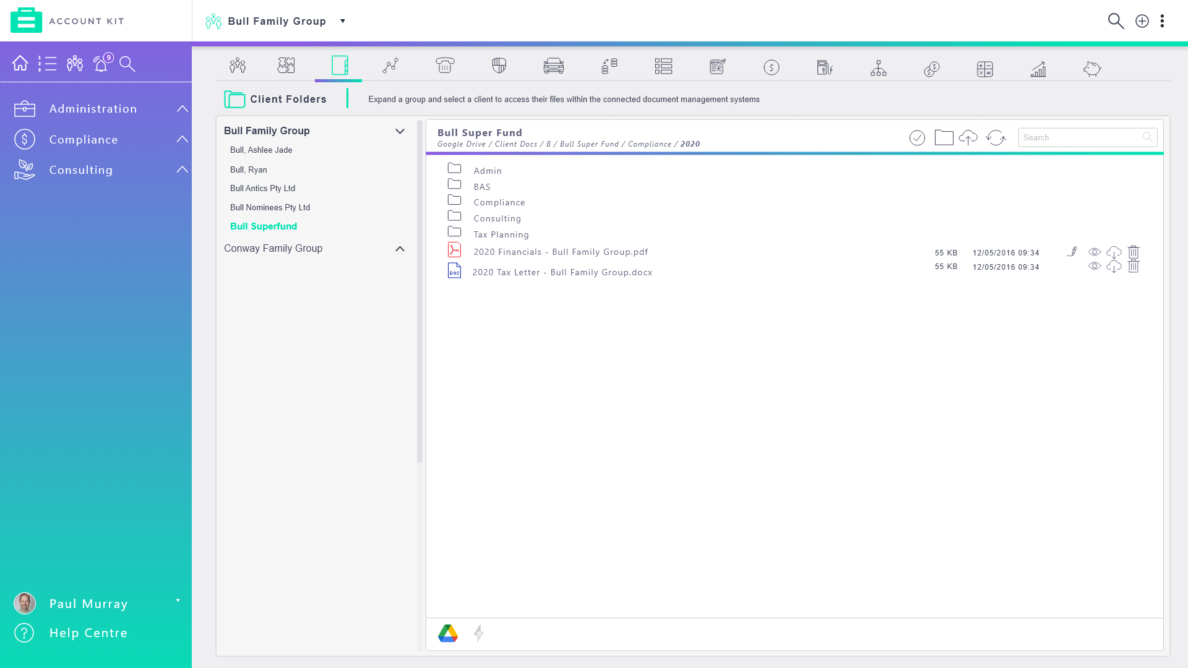This screenshot has height=668, width=1188.
Task: Open the Tax Planning folder
Action: click(x=501, y=234)
